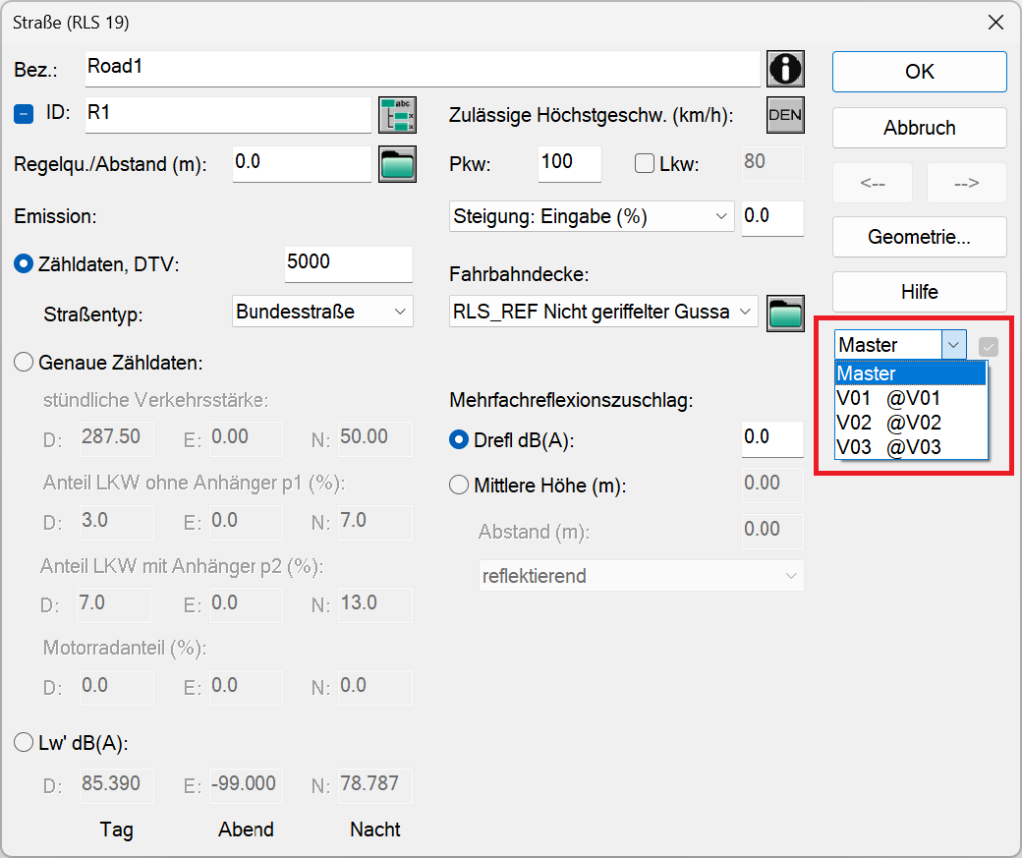Viewport: 1022px width, 858px height.
Task: Click the Pkw speed field 100
Action: point(570,164)
